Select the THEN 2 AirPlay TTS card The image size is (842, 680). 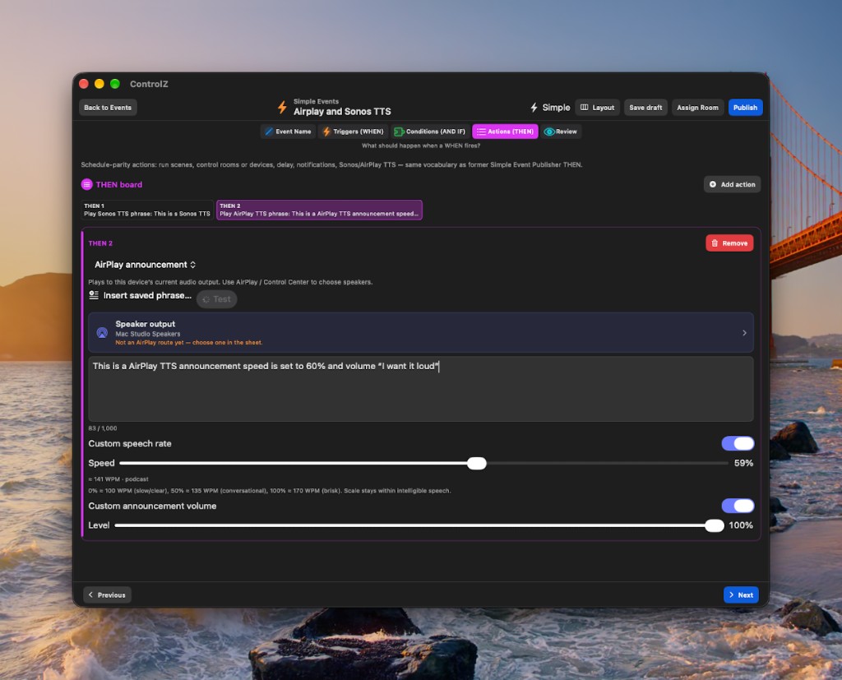319,210
